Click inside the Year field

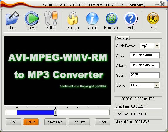pos(145,75)
